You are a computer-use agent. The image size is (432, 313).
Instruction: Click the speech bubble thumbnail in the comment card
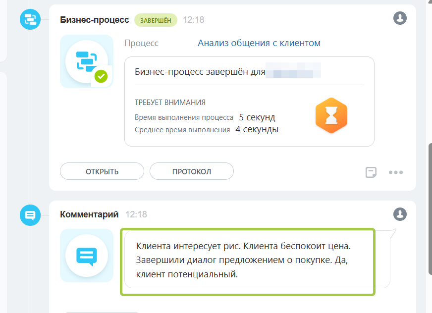point(86,255)
